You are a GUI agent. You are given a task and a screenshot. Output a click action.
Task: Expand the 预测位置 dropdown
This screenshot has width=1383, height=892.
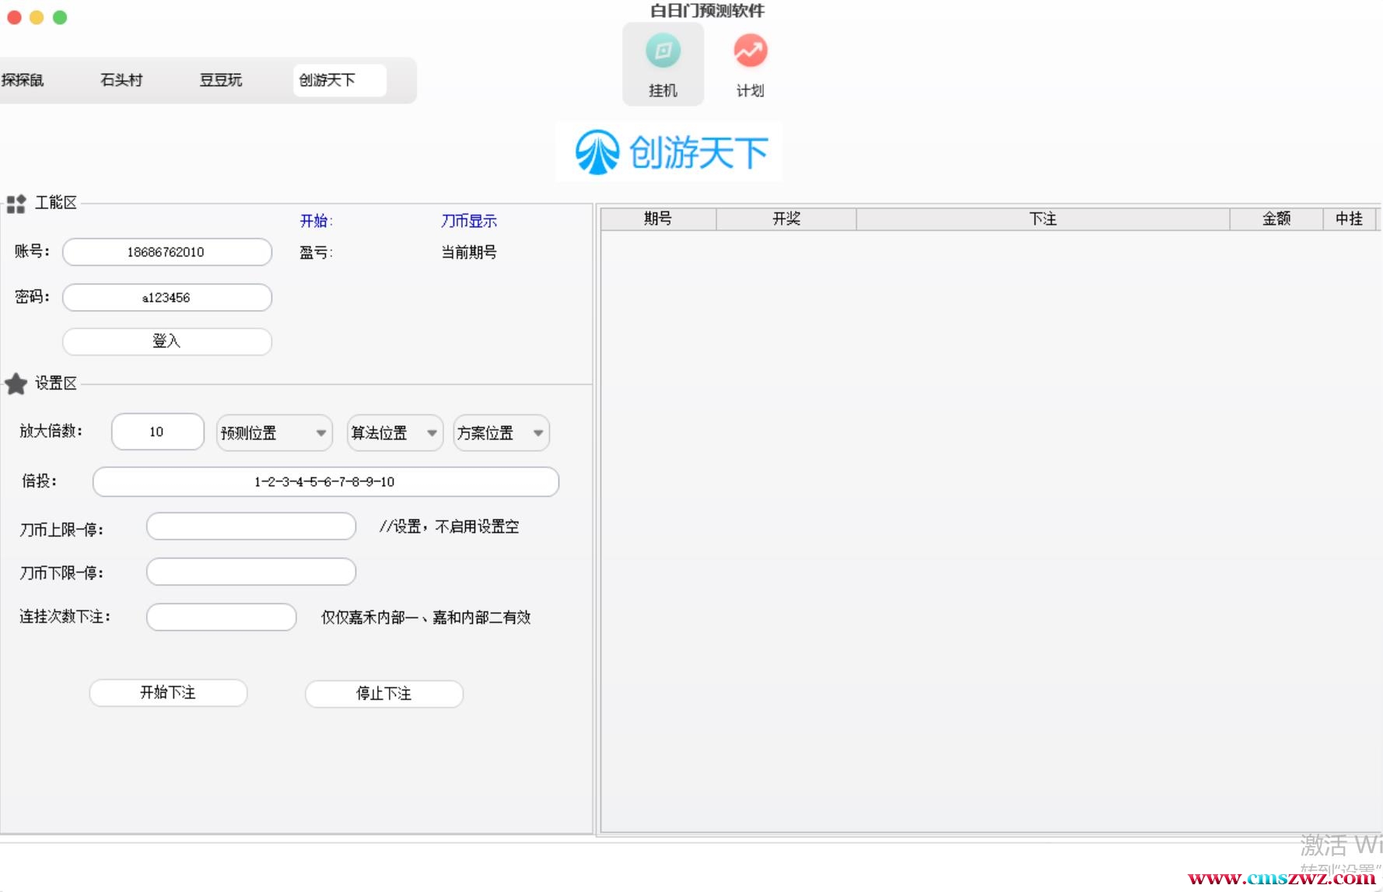274,433
